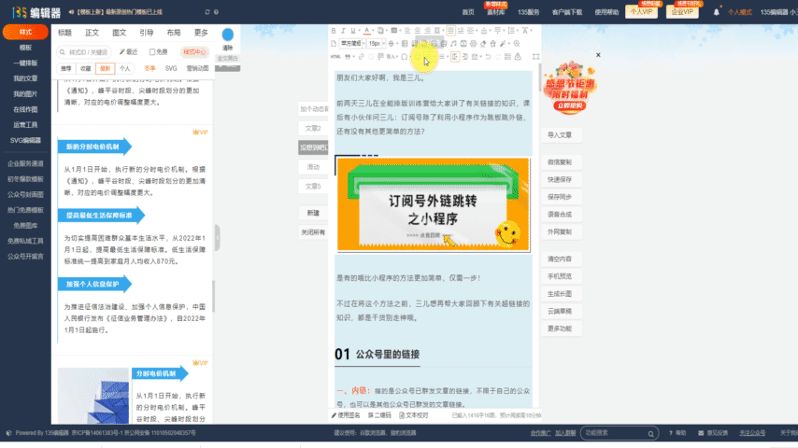
Task: Tick the 免费 checkbox
Action: pyautogui.click(x=152, y=52)
